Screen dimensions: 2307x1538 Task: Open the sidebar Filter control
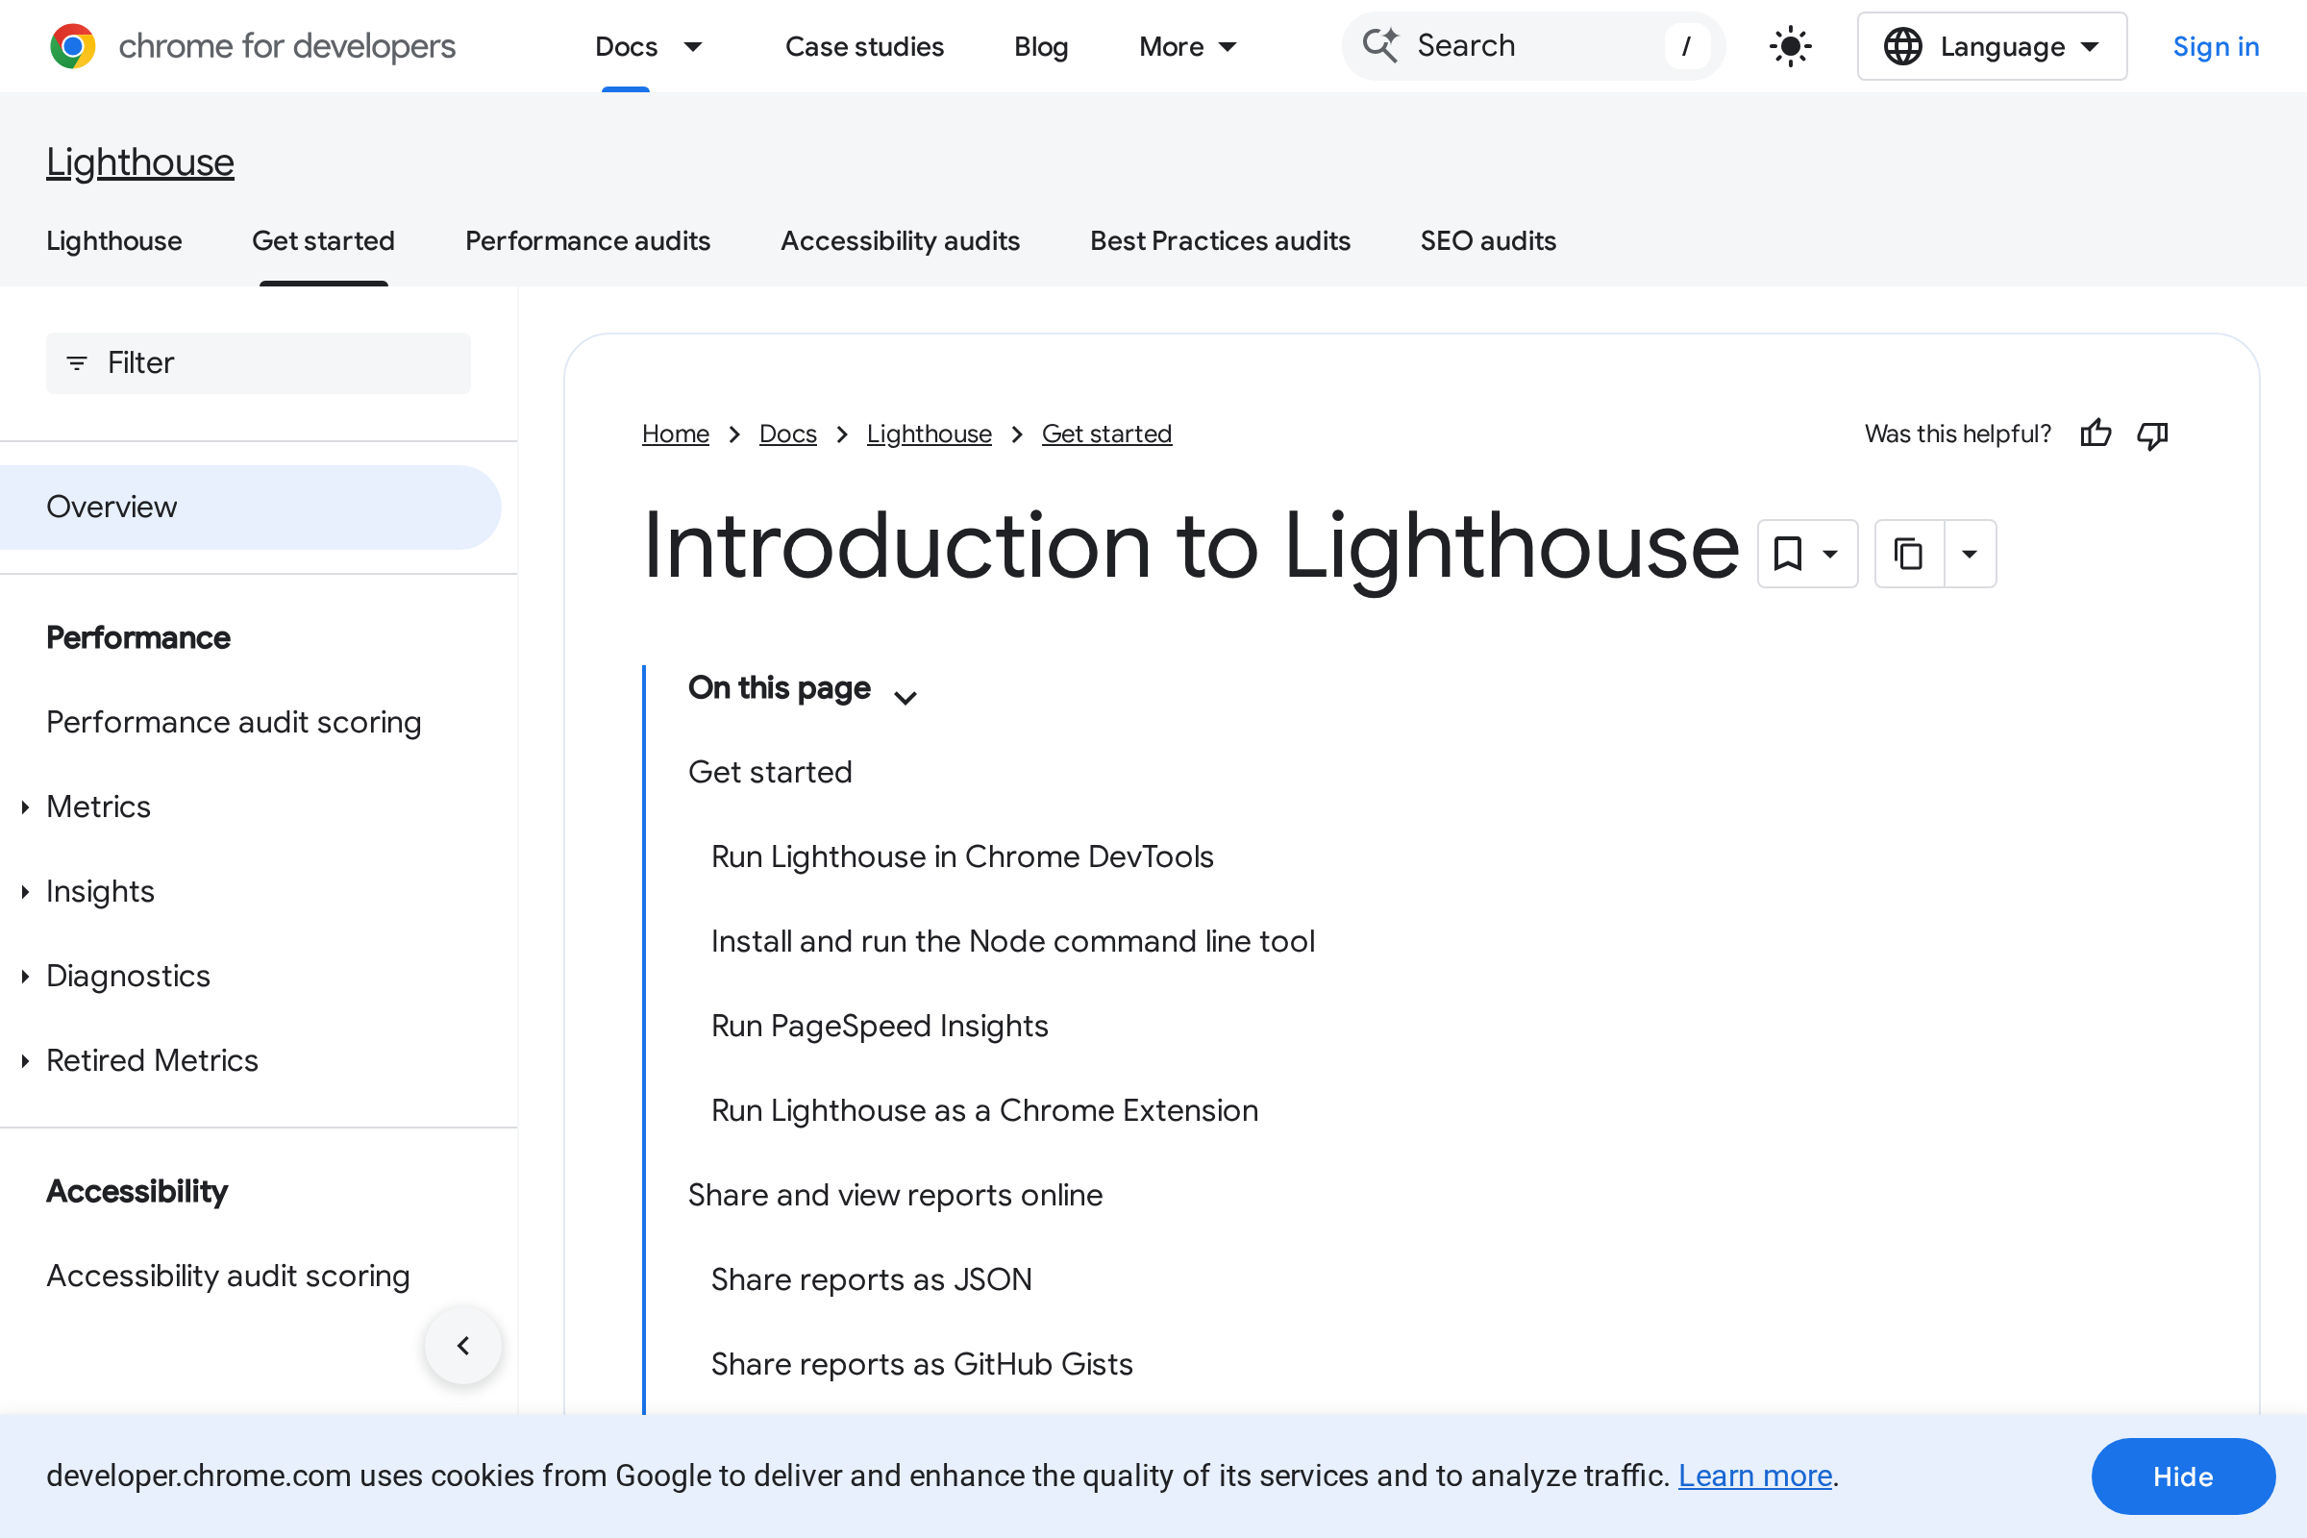coord(257,363)
